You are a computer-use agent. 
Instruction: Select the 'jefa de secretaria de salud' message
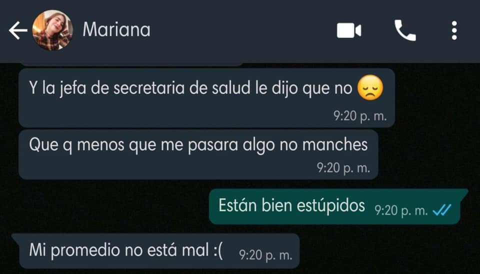click(206, 98)
